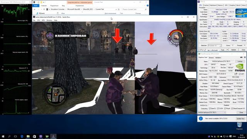Open the GPU menu in Xenia window
Image resolution: width=247 pixels, height=139 pixels.
click(43, 20)
